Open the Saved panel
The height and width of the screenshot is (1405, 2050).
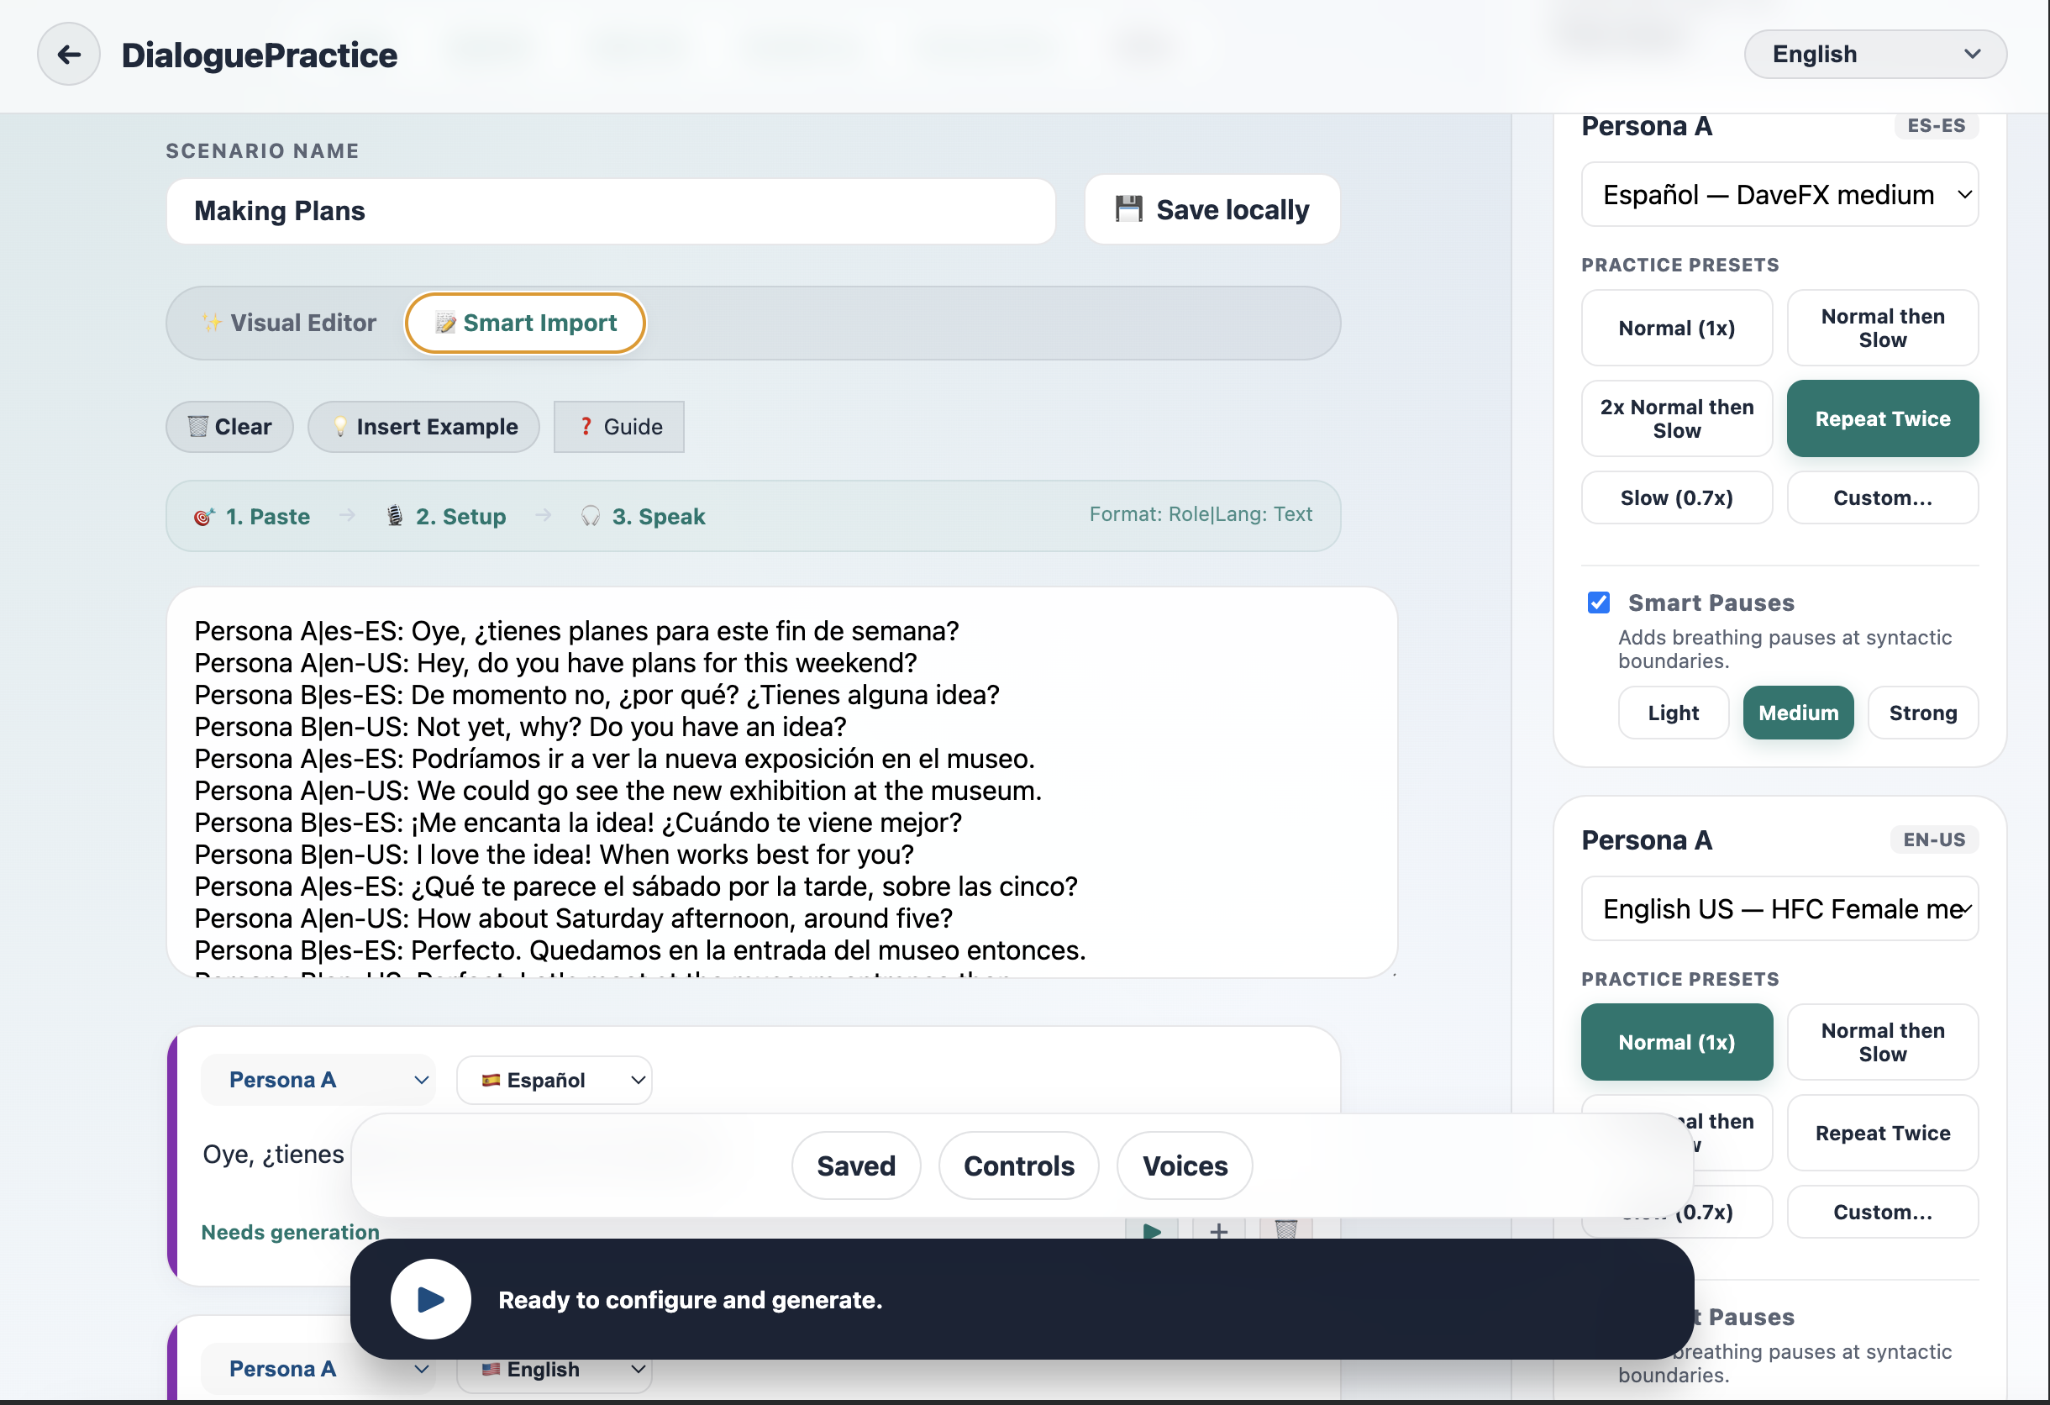pyautogui.click(x=855, y=1166)
